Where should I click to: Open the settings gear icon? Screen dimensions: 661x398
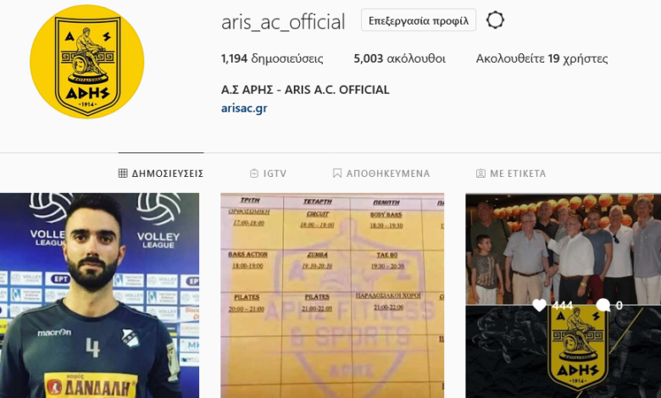pos(495,19)
